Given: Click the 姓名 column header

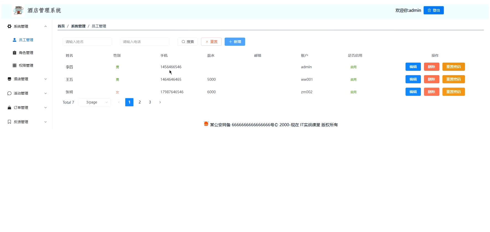Looking at the screenshot, I should (69, 56).
